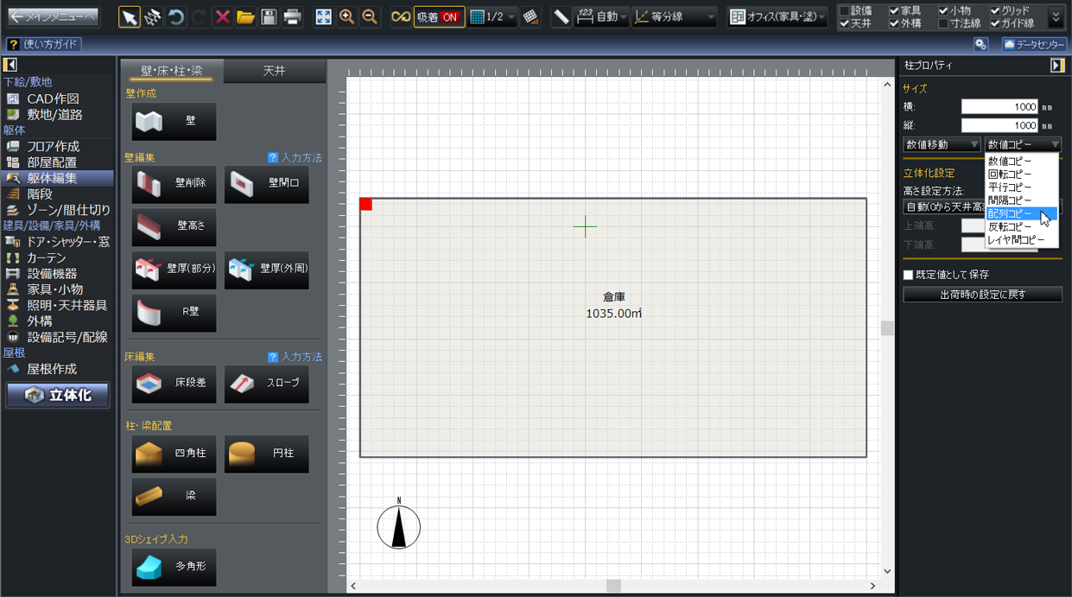Toggle the 吸着 snap ON switch
1072x597 pixels.
pos(439,16)
